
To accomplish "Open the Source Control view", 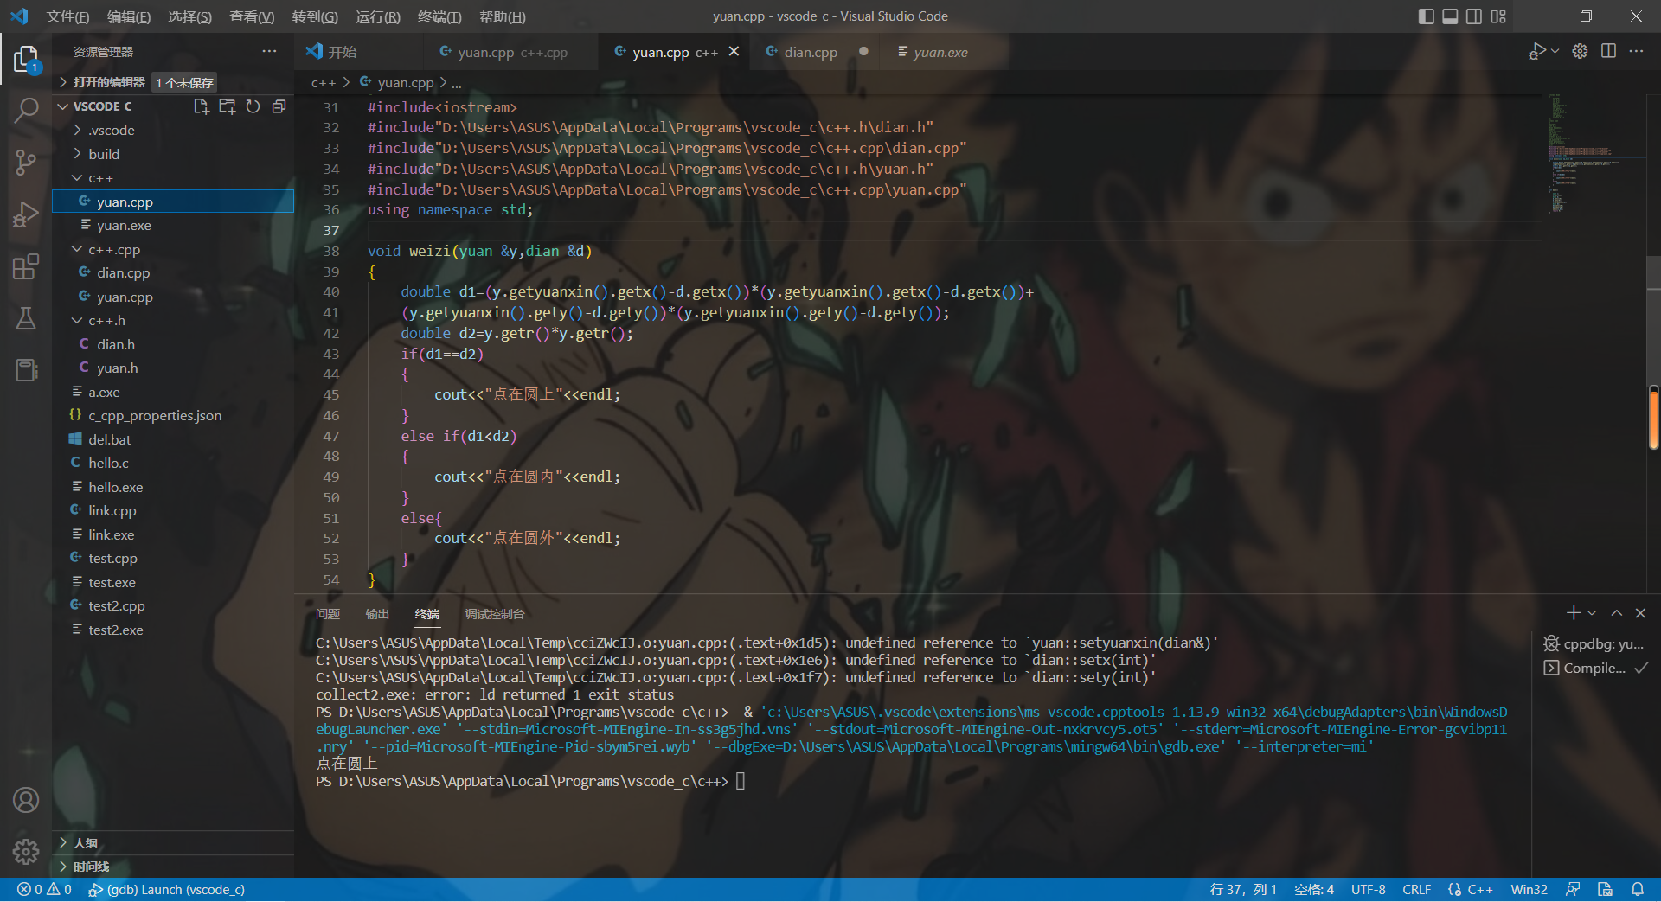I will [x=26, y=162].
